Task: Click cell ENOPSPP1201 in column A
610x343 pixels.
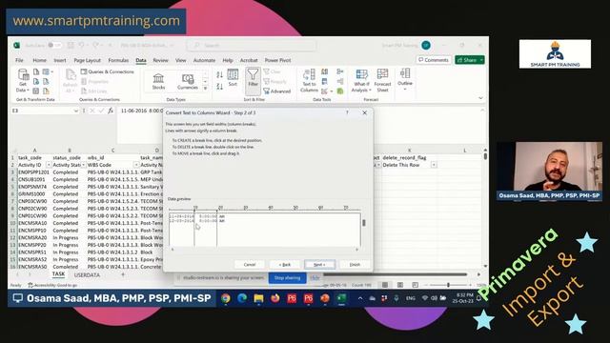Action: (34, 172)
